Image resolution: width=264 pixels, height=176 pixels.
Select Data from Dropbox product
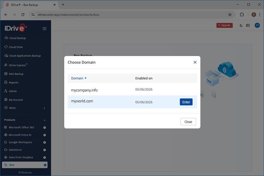pos(19,157)
